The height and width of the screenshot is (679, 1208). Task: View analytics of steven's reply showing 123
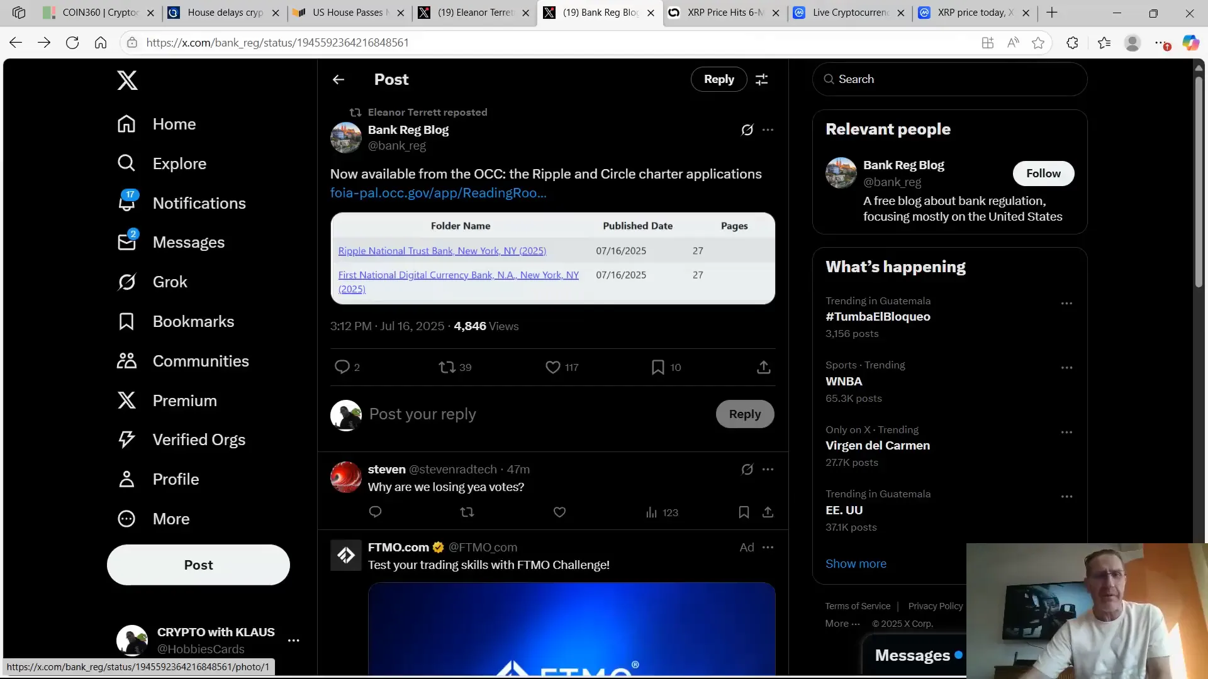(x=662, y=512)
